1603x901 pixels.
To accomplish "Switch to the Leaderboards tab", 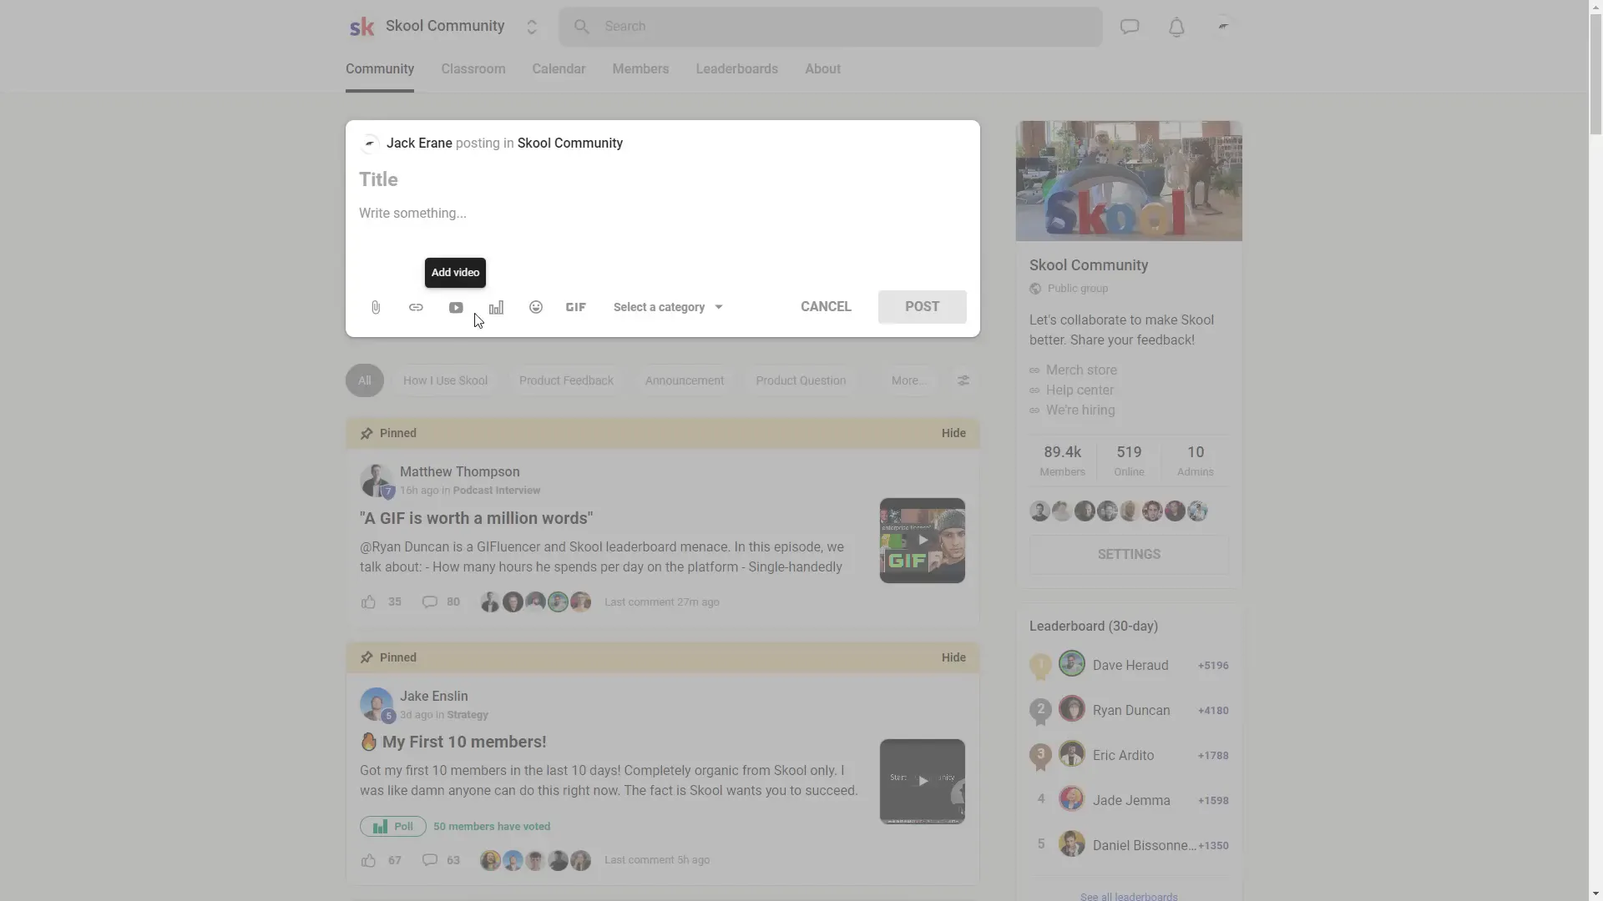I will pyautogui.click(x=737, y=69).
